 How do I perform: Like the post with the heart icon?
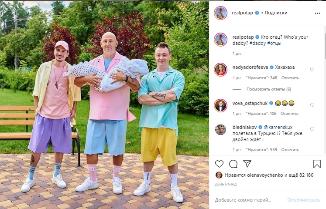click(219, 164)
